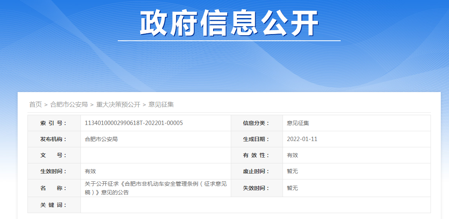
Task: Select the date 2022-01-11
Action: point(302,139)
